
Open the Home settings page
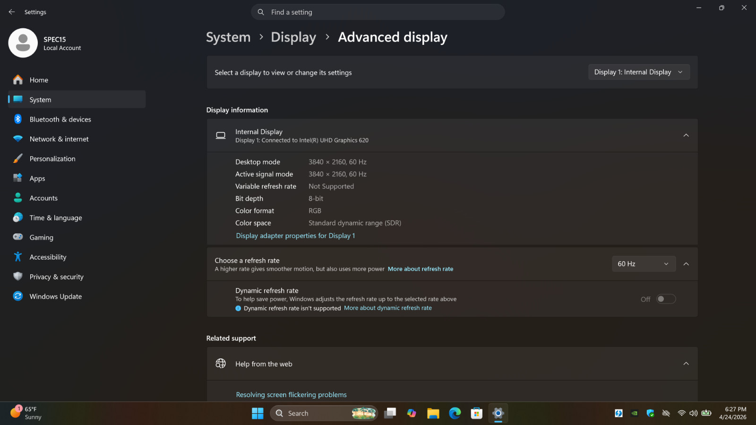[x=77, y=80]
